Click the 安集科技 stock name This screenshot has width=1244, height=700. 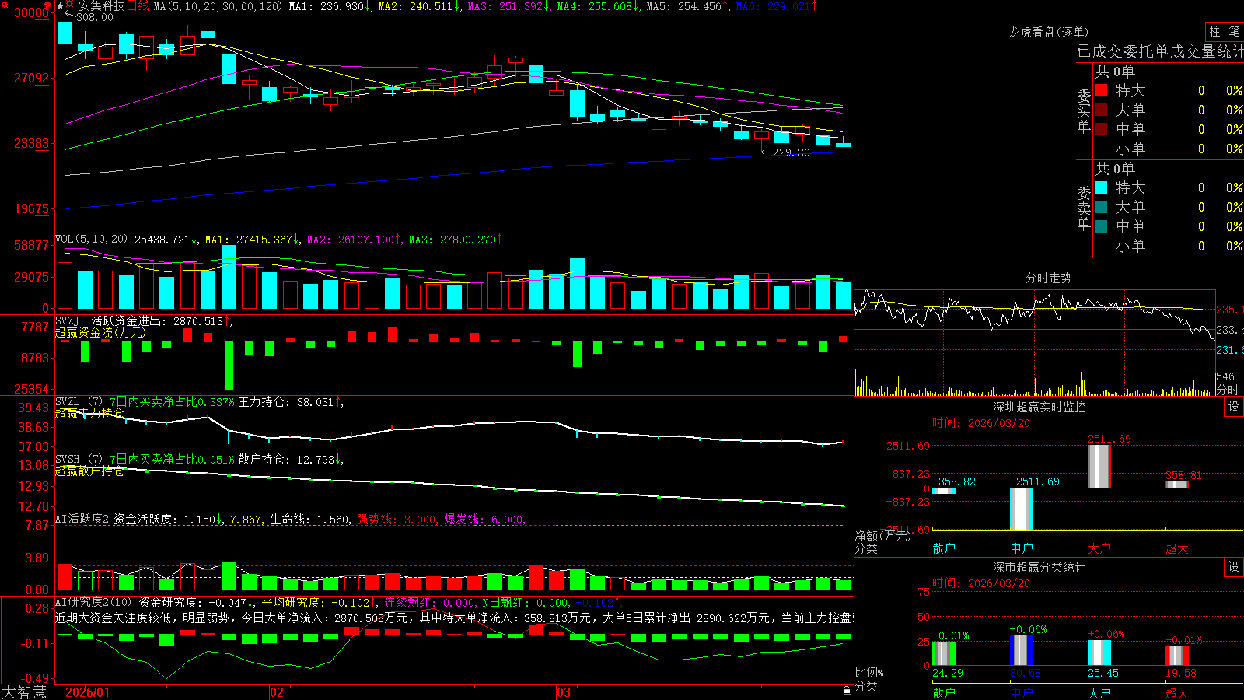click(x=101, y=6)
